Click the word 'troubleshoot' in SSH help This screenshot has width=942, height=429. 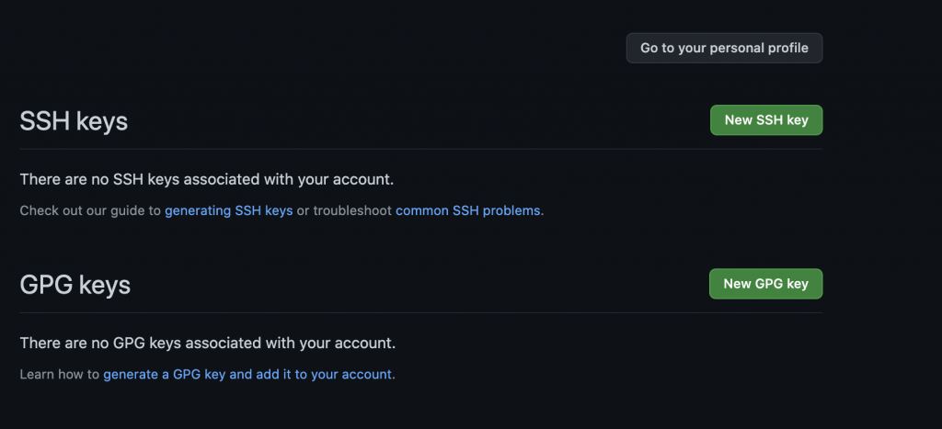coord(352,210)
